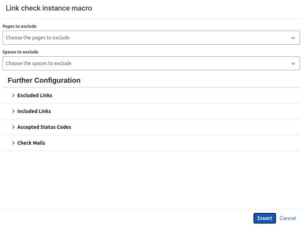Expand the Included Links section title
Screen dimensions: 301x226
click(34, 111)
